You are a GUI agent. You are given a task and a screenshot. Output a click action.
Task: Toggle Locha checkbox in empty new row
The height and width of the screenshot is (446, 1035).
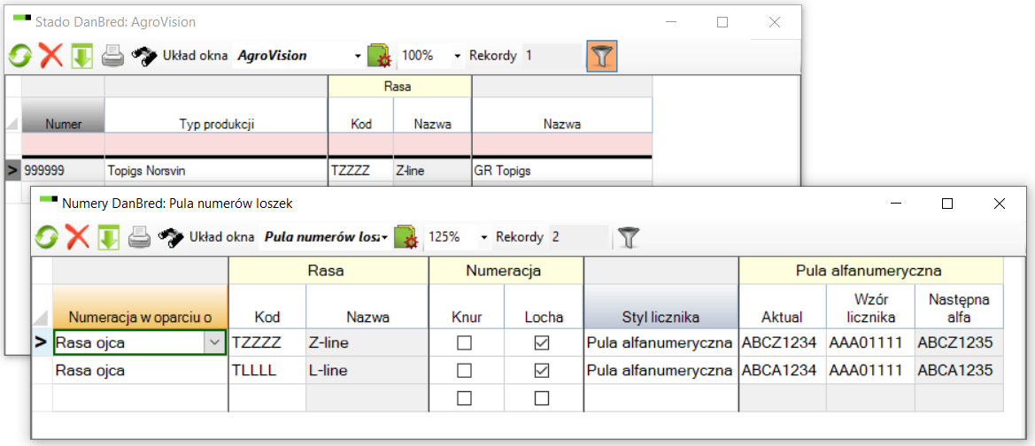pos(542,398)
